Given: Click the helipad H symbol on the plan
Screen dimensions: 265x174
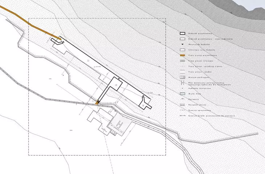Looking at the screenshot, I should tap(119, 125).
